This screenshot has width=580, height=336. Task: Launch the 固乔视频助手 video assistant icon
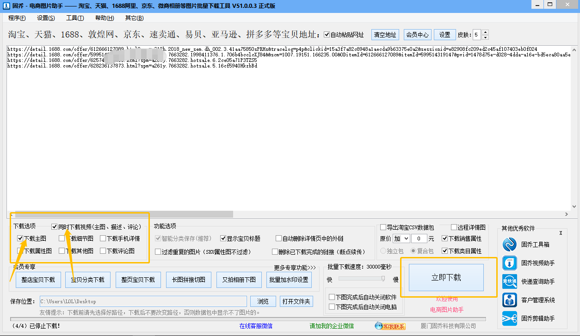(x=509, y=263)
